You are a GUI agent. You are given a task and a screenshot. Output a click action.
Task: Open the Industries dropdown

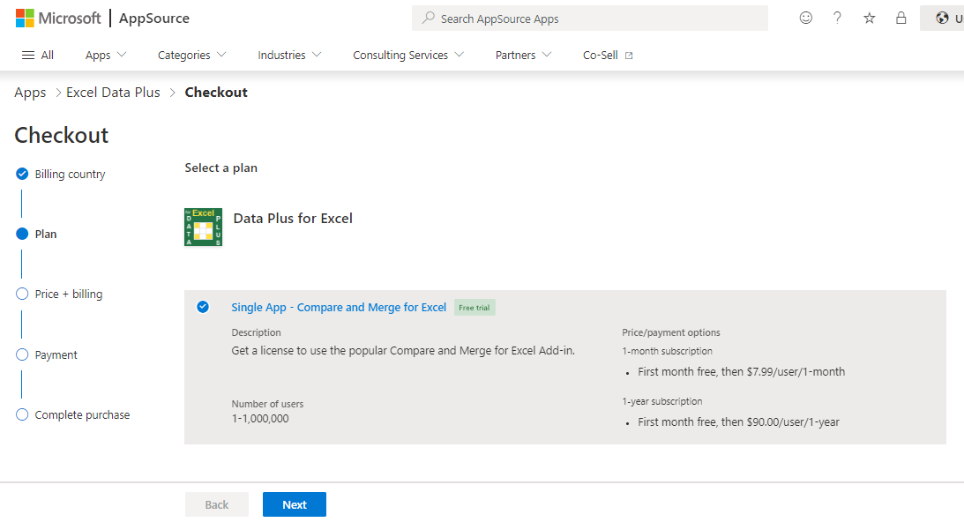289,55
